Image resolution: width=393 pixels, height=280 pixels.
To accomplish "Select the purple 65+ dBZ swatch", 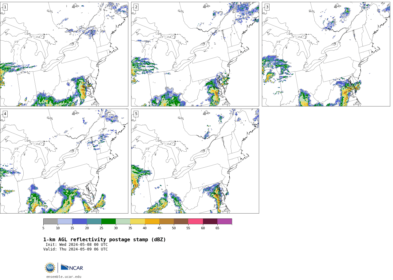I will tap(224, 222).
